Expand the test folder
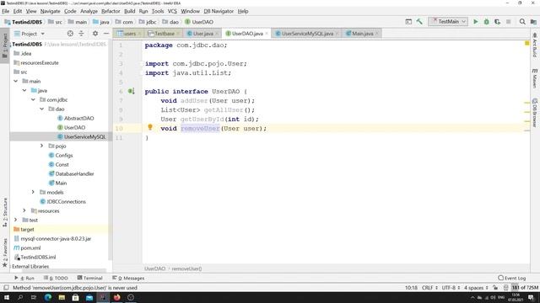Image resolution: width=540 pixels, height=303 pixels. pos(16,221)
